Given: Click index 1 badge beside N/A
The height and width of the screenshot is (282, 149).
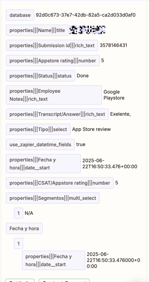Looking at the screenshot, I should point(19,213).
